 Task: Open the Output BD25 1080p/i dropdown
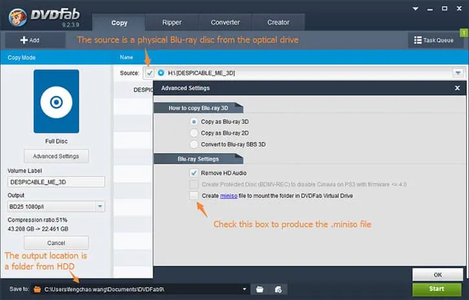pyautogui.click(x=100, y=206)
